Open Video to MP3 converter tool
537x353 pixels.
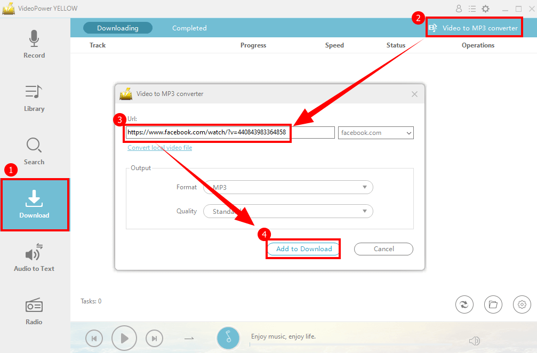pos(474,28)
